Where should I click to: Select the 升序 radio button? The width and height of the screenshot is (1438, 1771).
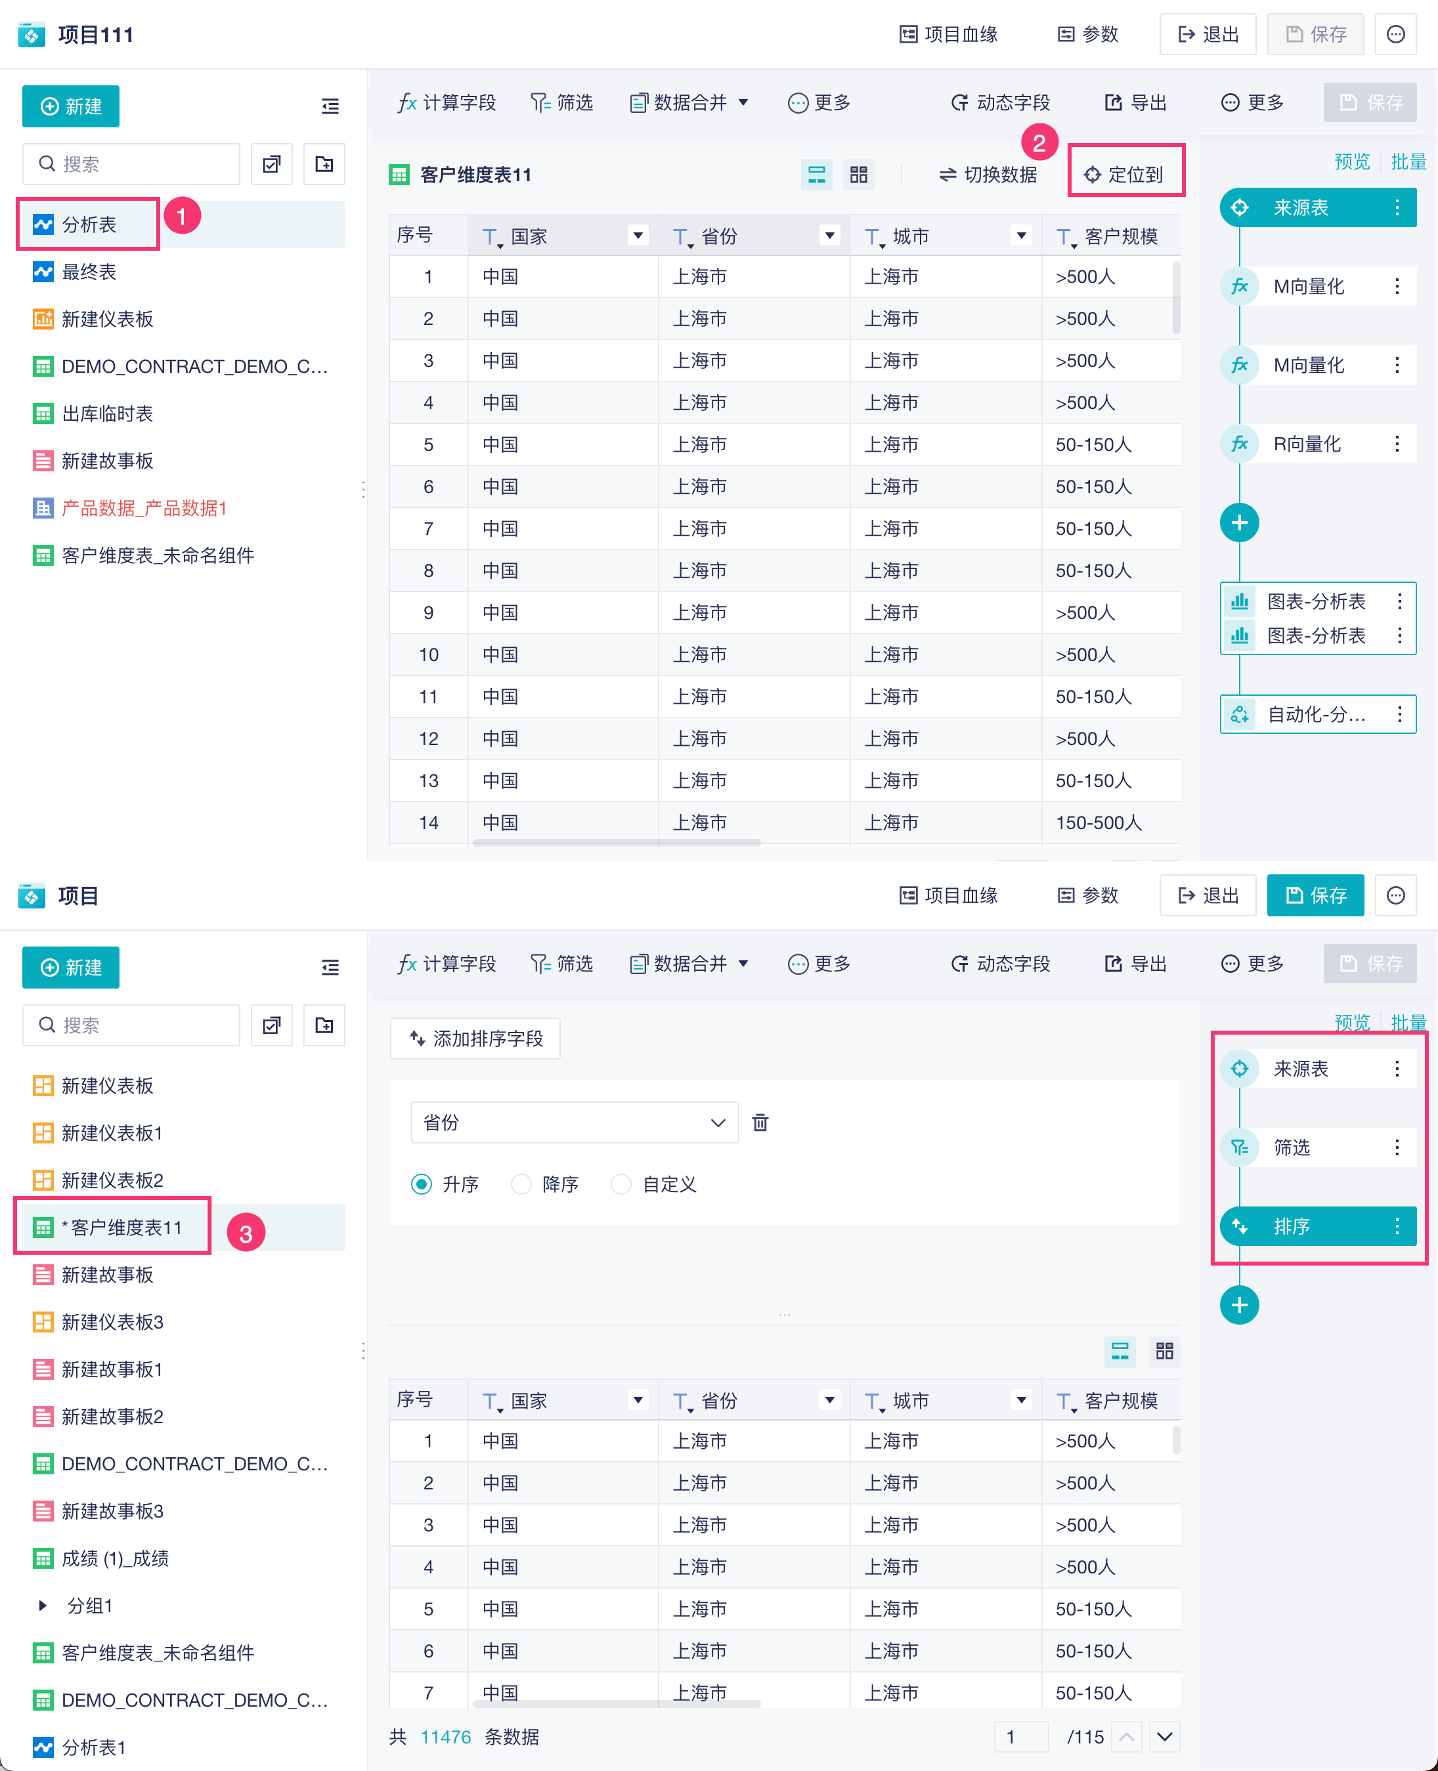pos(422,1184)
